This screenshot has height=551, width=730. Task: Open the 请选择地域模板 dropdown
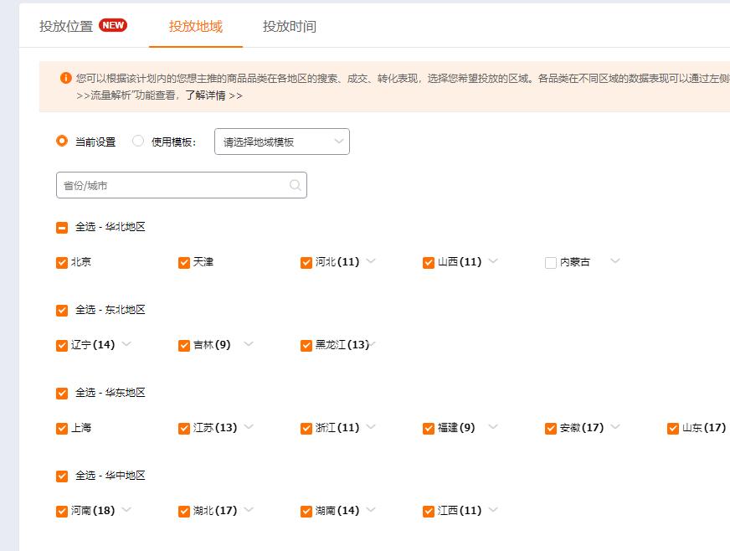[281, 141]
